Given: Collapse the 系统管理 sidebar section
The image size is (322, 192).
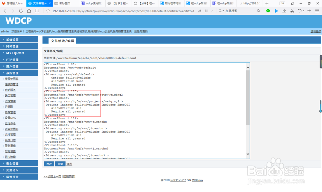Looking at the screenshot, I should pyautogui.click(x=19, y=73).
